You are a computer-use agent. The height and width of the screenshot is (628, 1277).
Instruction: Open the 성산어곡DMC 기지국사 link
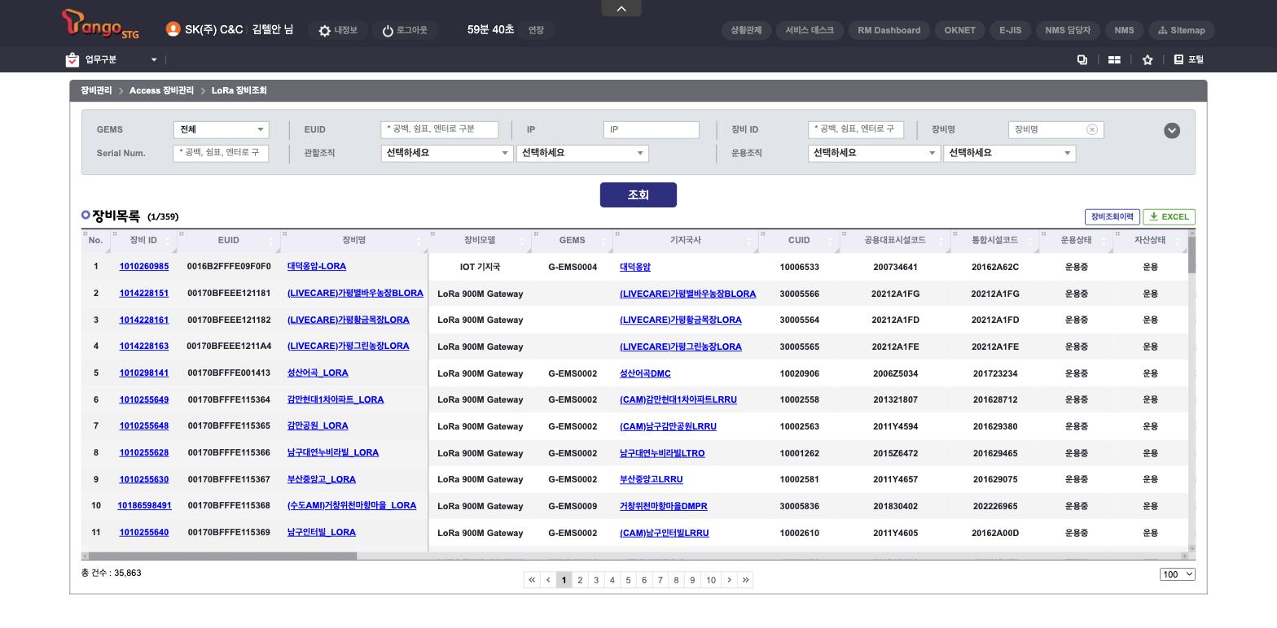click(x=645, y=373)
